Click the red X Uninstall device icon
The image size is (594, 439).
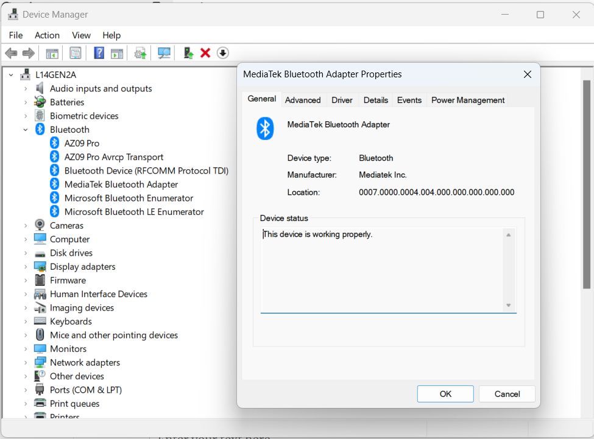pos(205,53)
